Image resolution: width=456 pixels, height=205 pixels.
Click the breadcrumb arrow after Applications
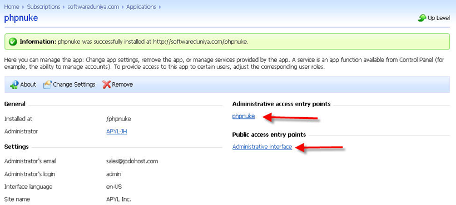[x=160, y=7]
